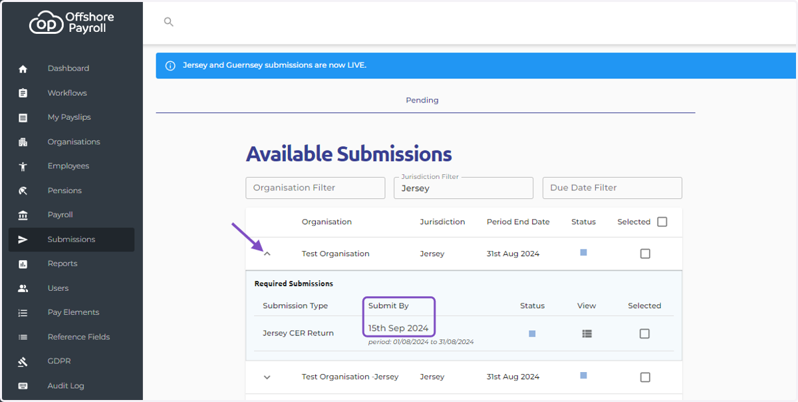This screenshot has height=402, width=798.
Task: Open the Jurisdiction Filter set to Jersey
Action: coord(464,188)
